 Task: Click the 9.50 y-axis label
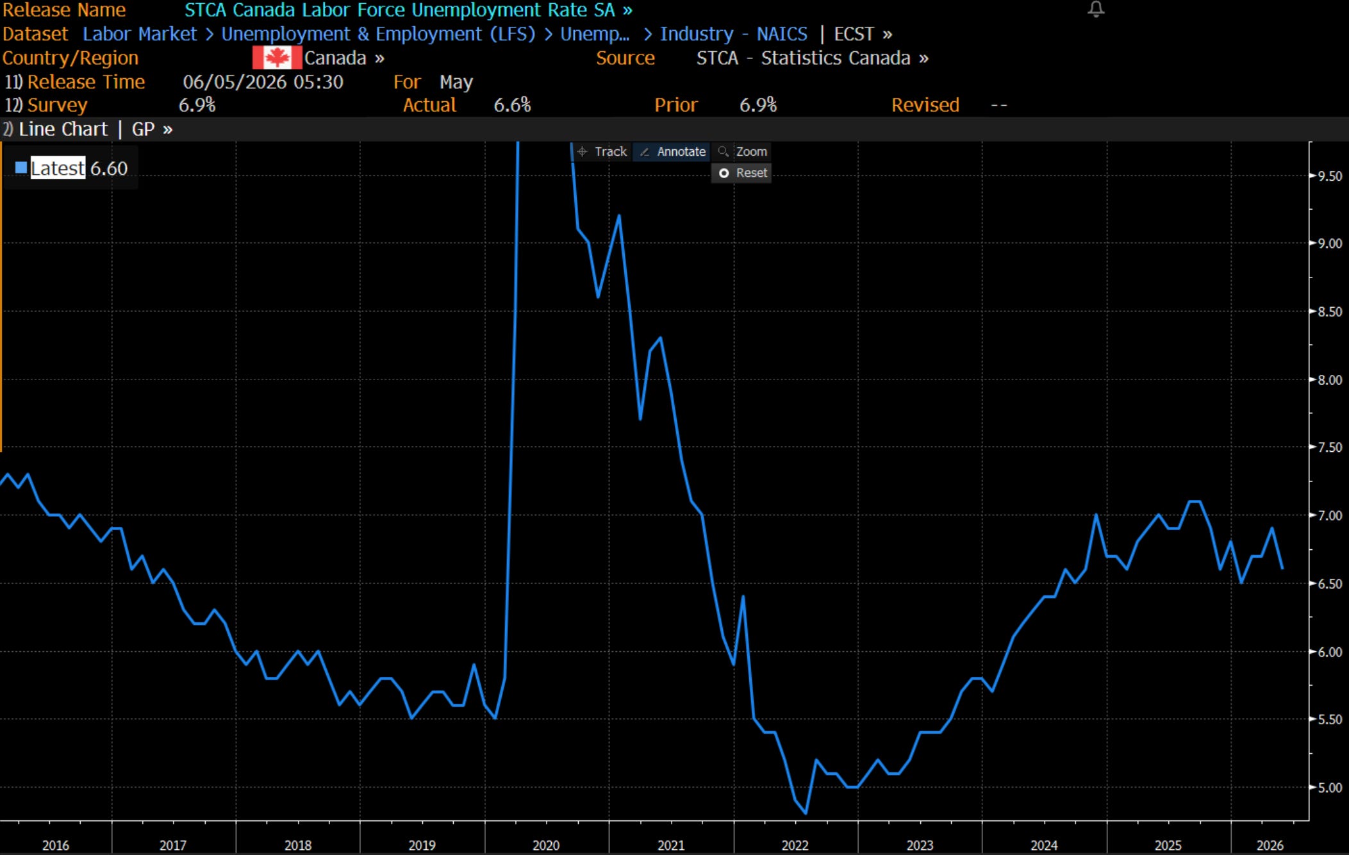pyautogui.click(x=1330, y=176)
